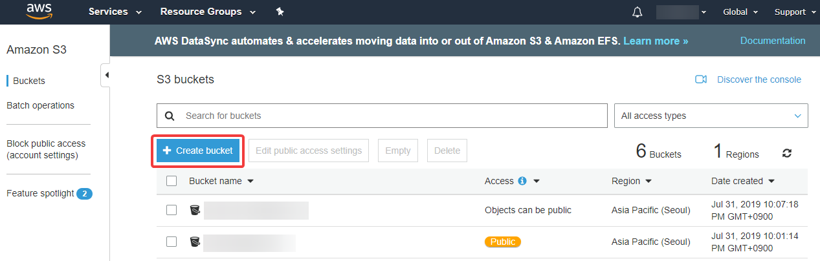
Task: Click the Access column info icon
Action: pyautogui.click(x=522, y=181)
